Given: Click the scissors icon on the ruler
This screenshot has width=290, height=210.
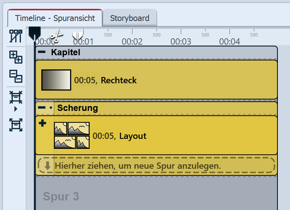Looking at the screenshot, I should (x=56, y=36).
